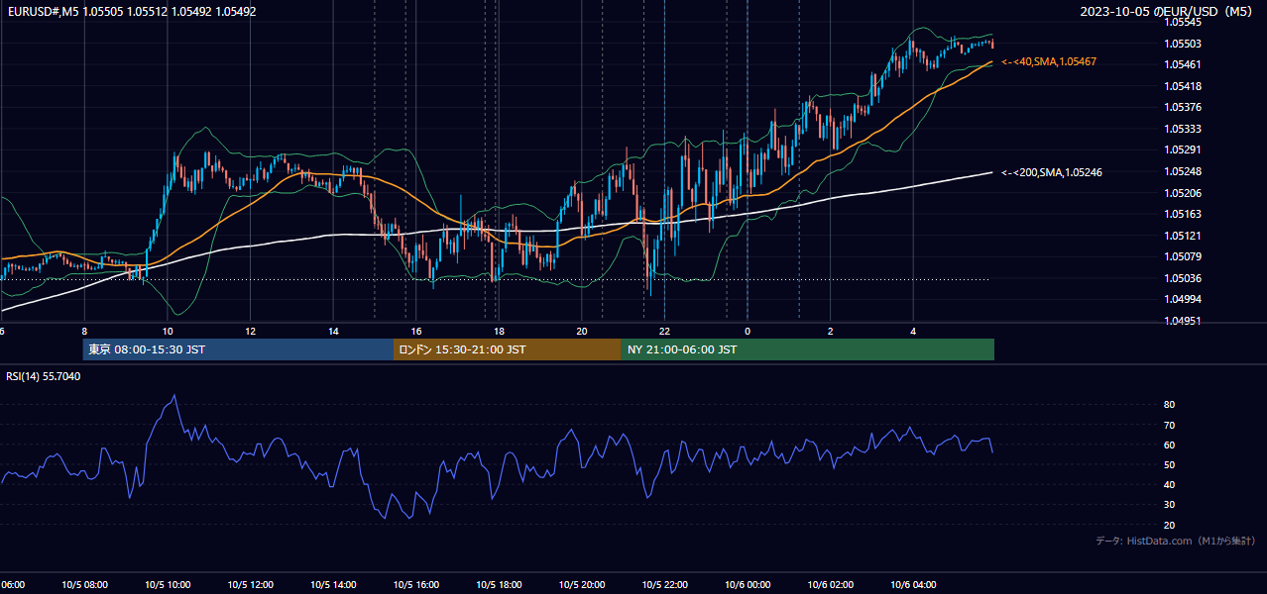Image resolution: width=1267 pixels, height=594 pixels.
Task: Select the ロンドン 15:30-21:00 JST session bar
Action: pos(508,349)
